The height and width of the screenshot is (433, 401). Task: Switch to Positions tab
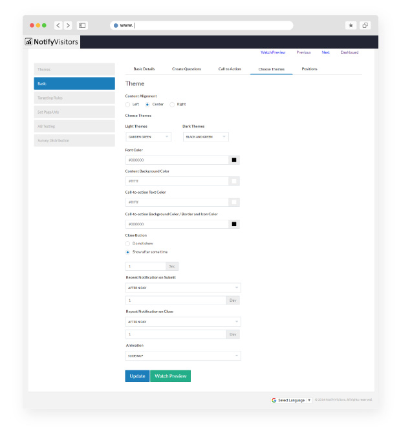[309, 69]
